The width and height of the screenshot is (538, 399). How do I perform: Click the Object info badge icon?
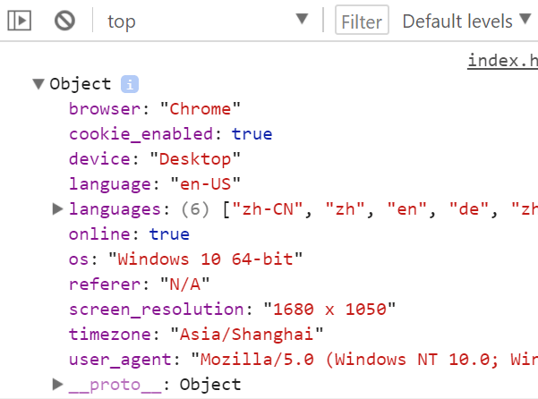pos(130,84)
